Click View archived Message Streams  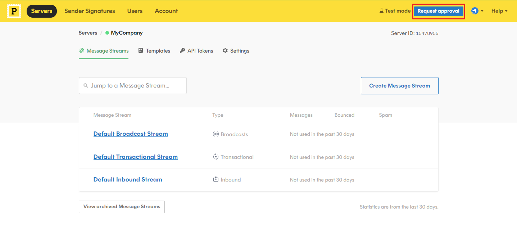pos(122,207)
